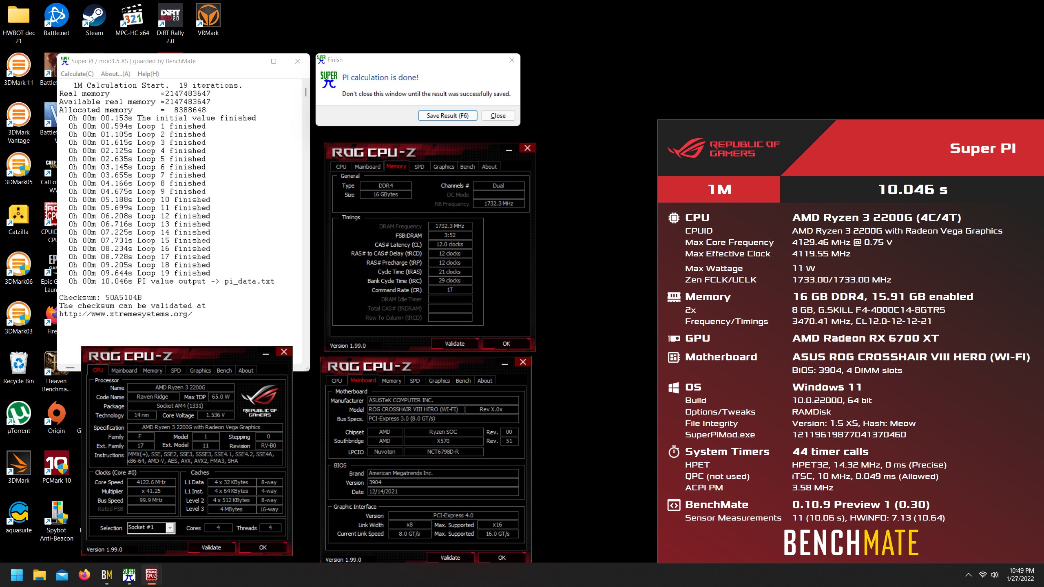Open About...(A) menu in Super PI
1044x587 pixels.
pos(115,74)
